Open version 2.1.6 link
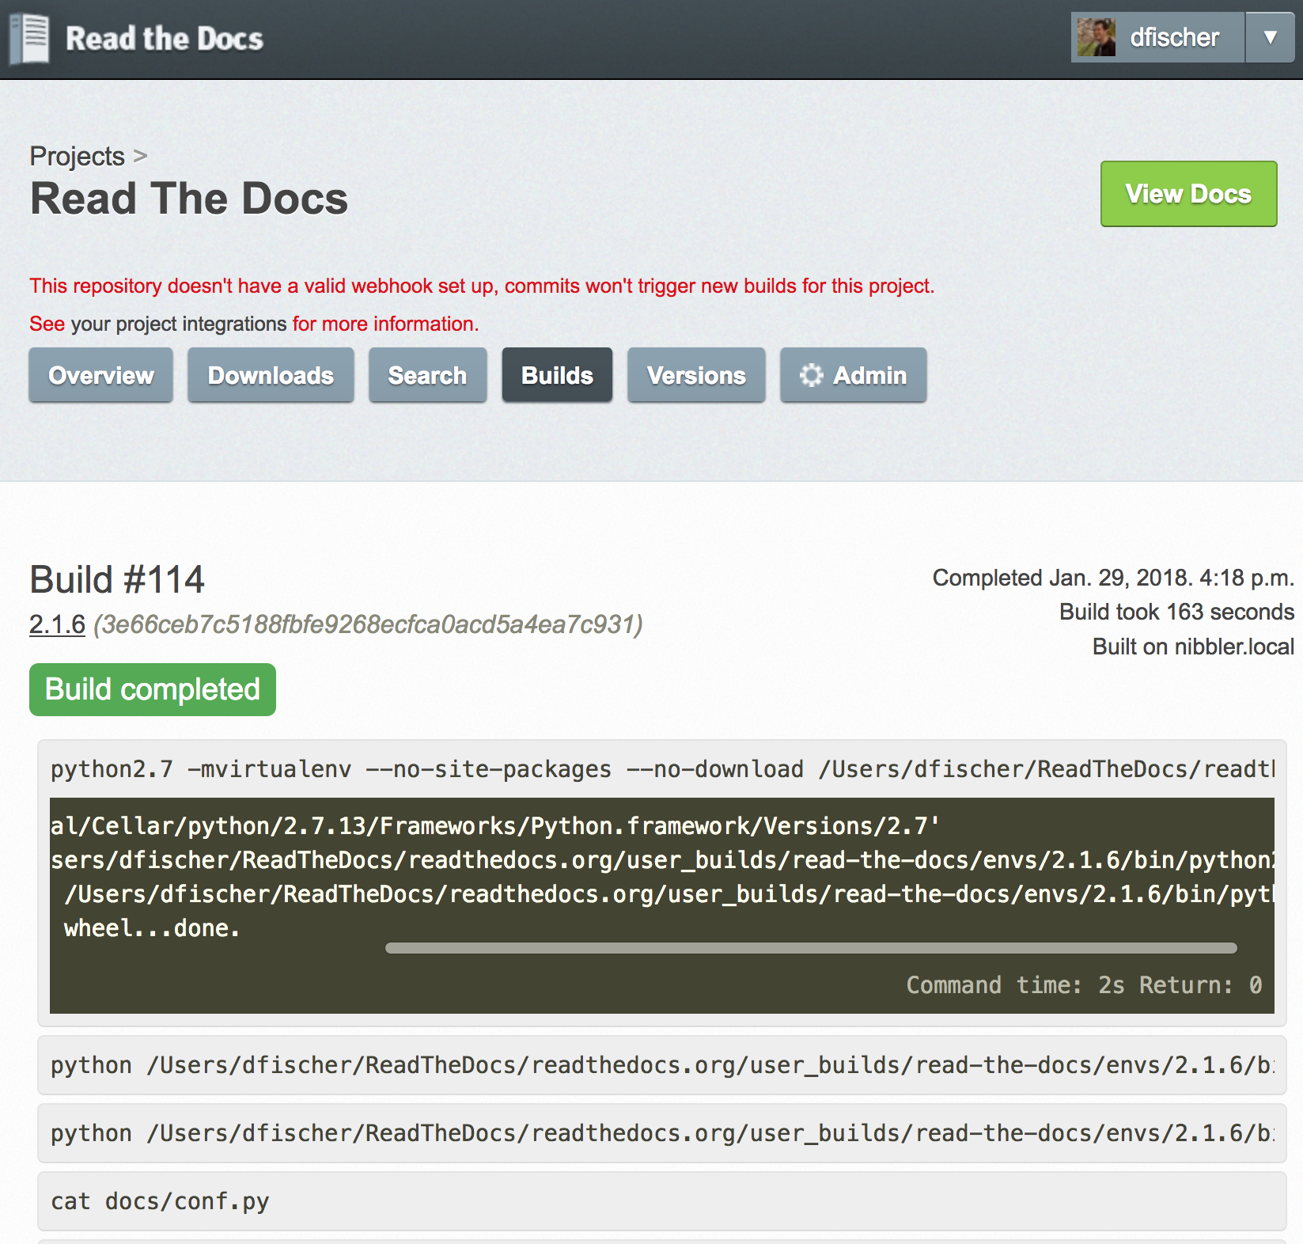 pyautogui.click(x=57, y=624)
